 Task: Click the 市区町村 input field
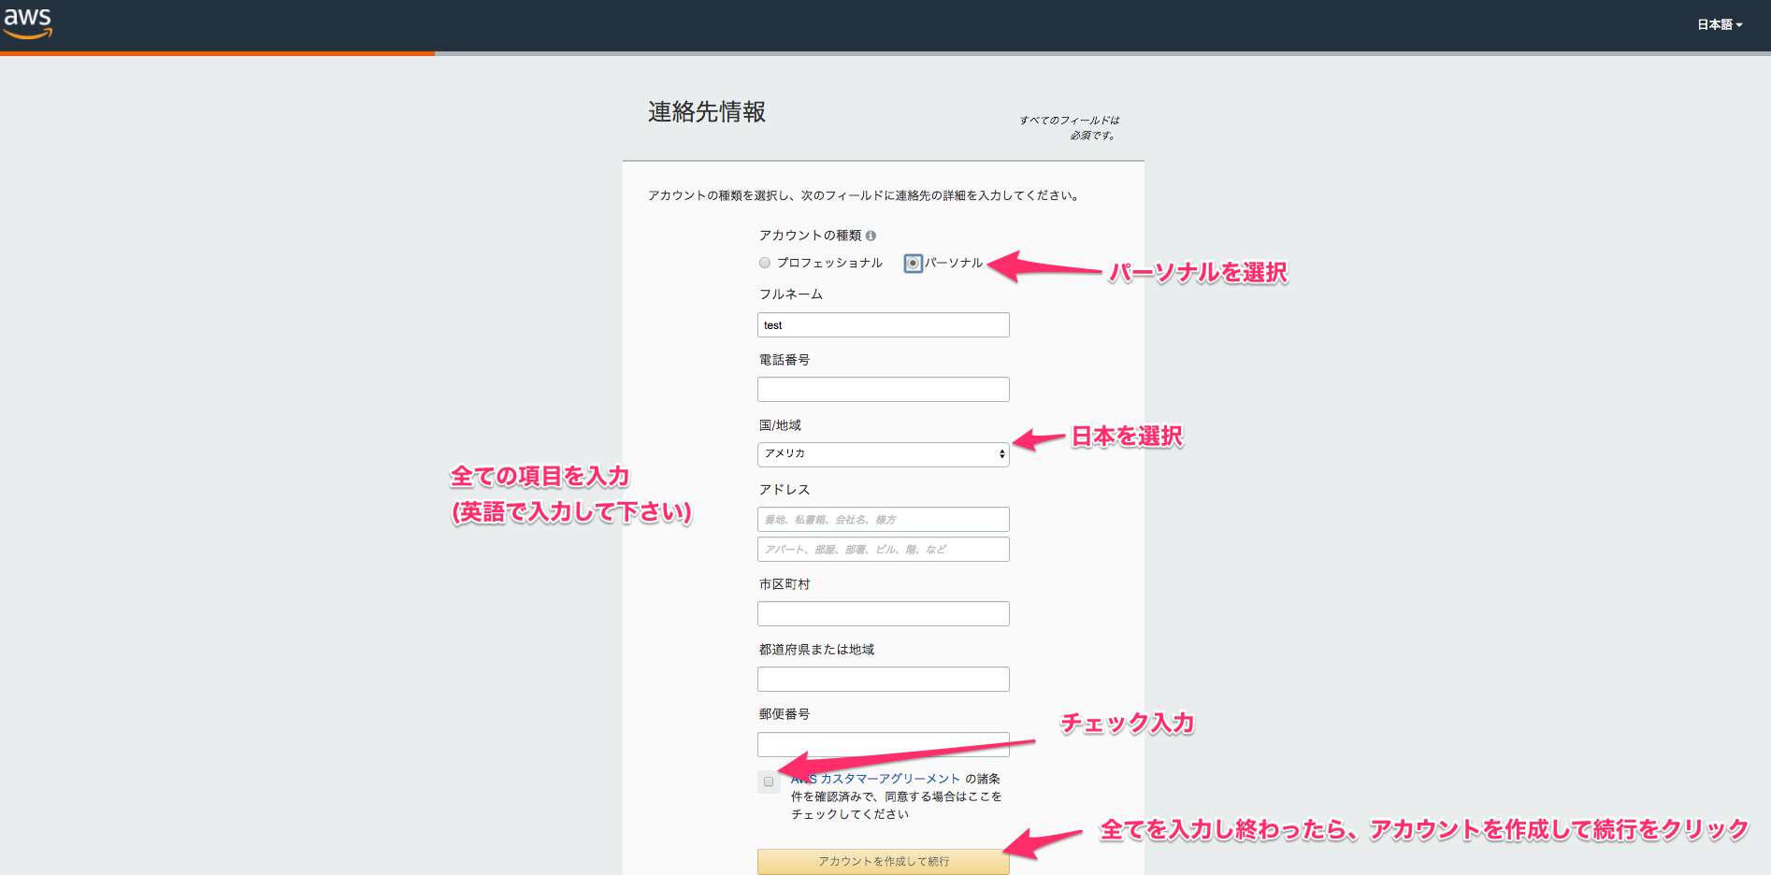click(884, 613)
